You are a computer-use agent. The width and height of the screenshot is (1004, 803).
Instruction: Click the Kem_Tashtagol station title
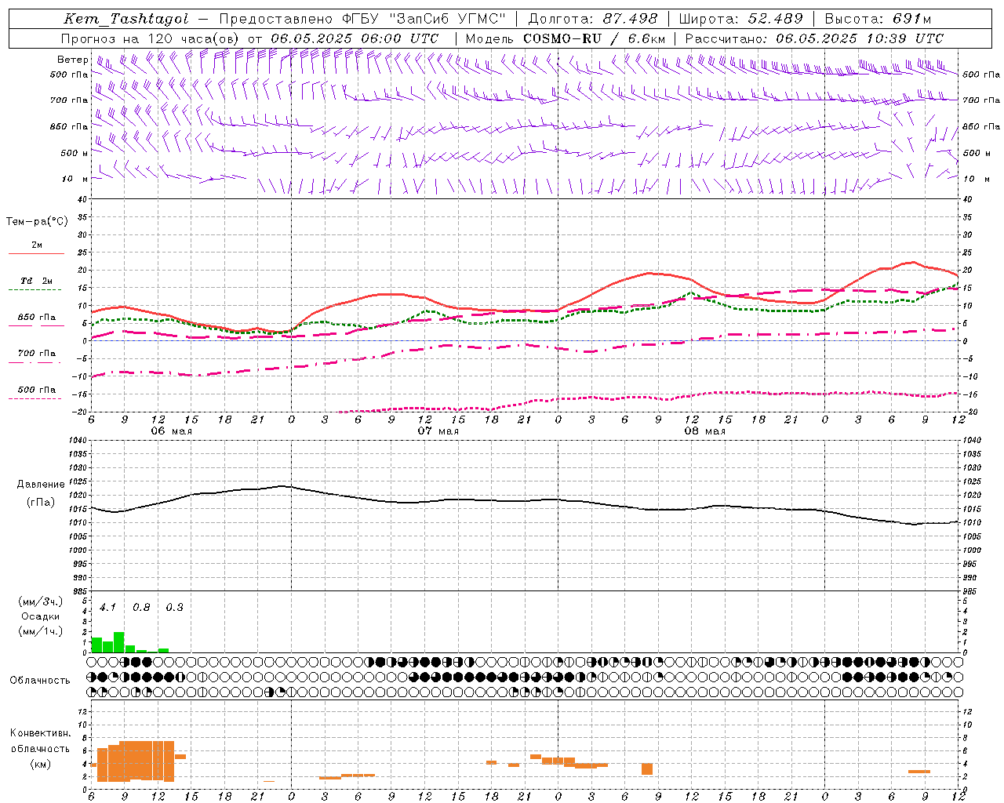[126, 19]
